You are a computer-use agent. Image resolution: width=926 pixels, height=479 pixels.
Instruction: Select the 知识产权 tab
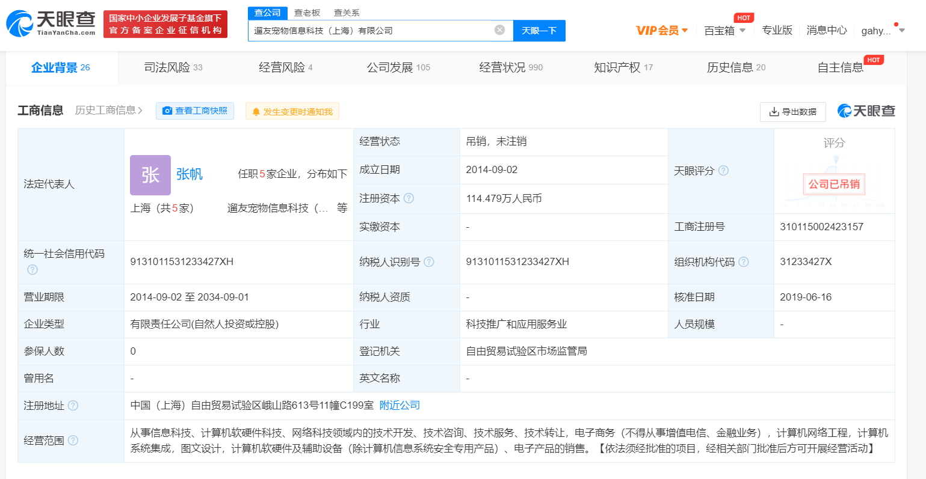click(623, 67)
